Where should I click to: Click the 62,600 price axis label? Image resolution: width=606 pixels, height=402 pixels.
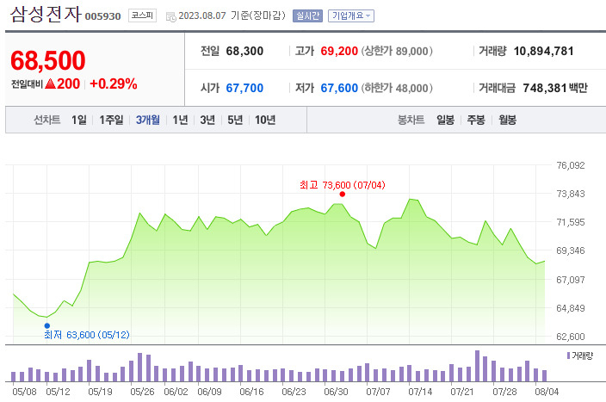coord(571,337)
